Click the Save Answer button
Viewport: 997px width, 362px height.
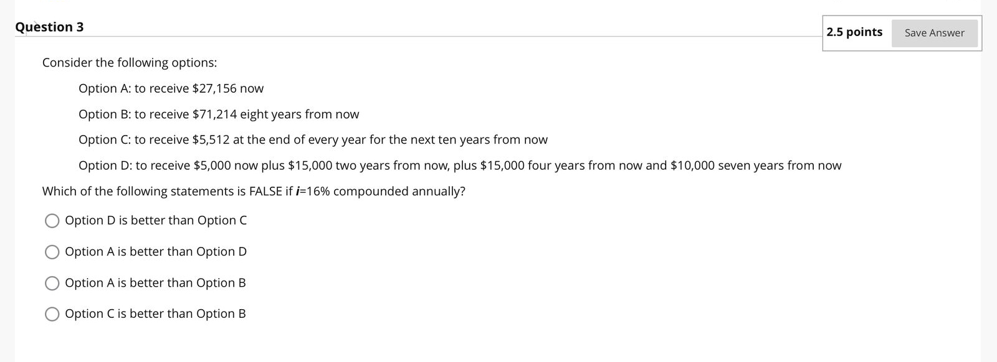pos(934,33)
